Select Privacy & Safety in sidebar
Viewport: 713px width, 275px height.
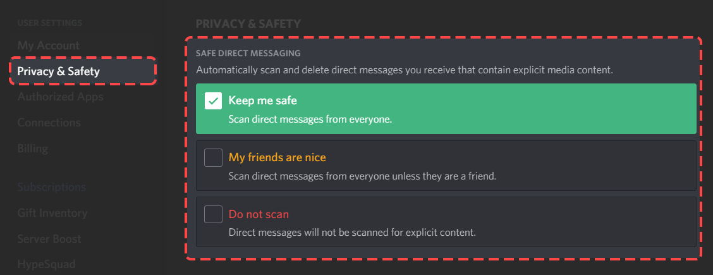coord(83,71)
